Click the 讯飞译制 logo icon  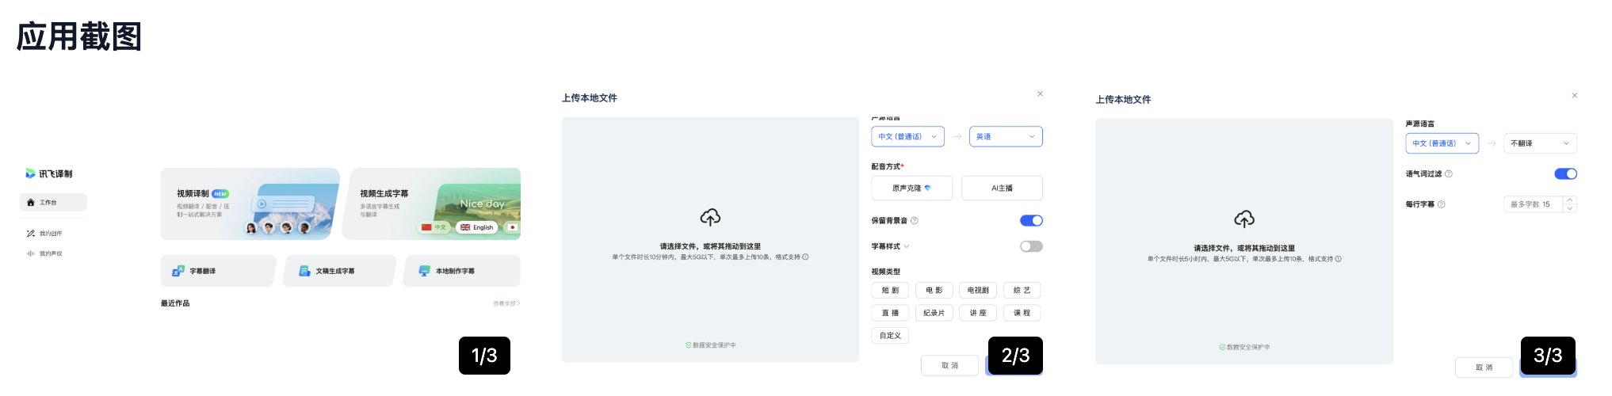(30, 173)
